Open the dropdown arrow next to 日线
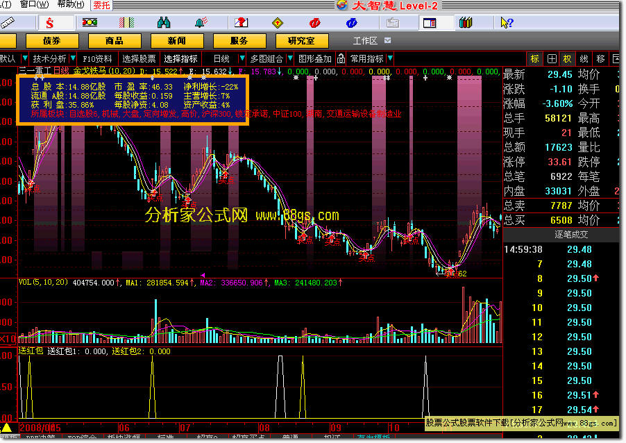 pyautogui.click(x=242, y=59)
